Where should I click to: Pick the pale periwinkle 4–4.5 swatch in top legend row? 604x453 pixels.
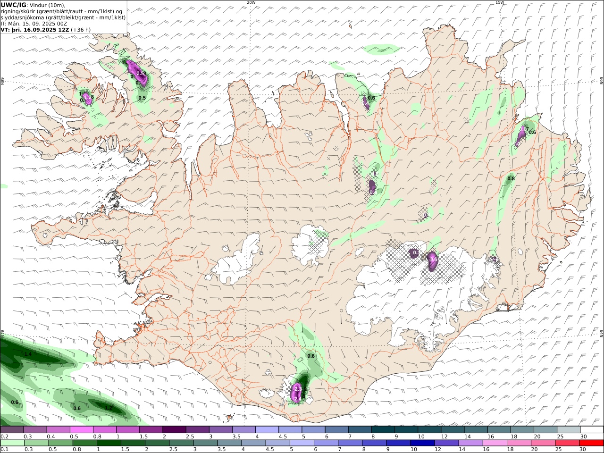pyautogui.click(x=267, y=429)
